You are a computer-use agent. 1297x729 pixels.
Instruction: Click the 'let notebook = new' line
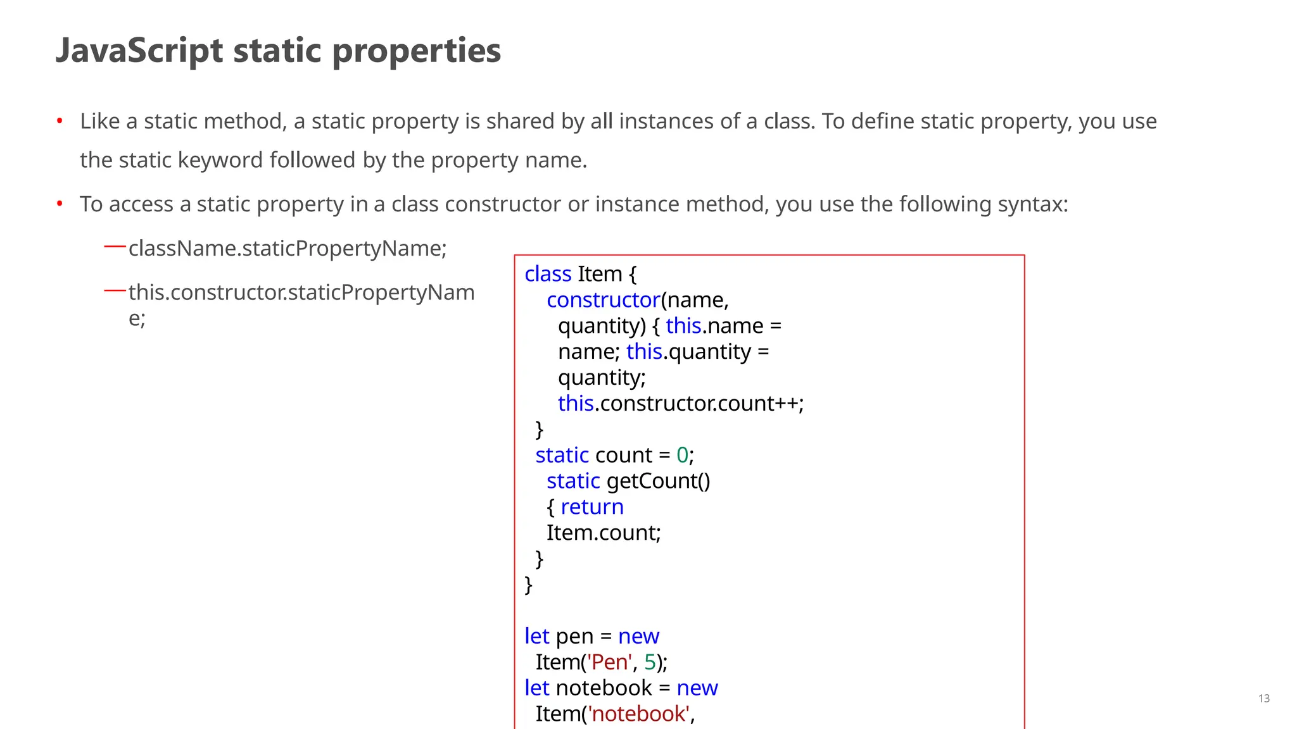click(621, 688)
